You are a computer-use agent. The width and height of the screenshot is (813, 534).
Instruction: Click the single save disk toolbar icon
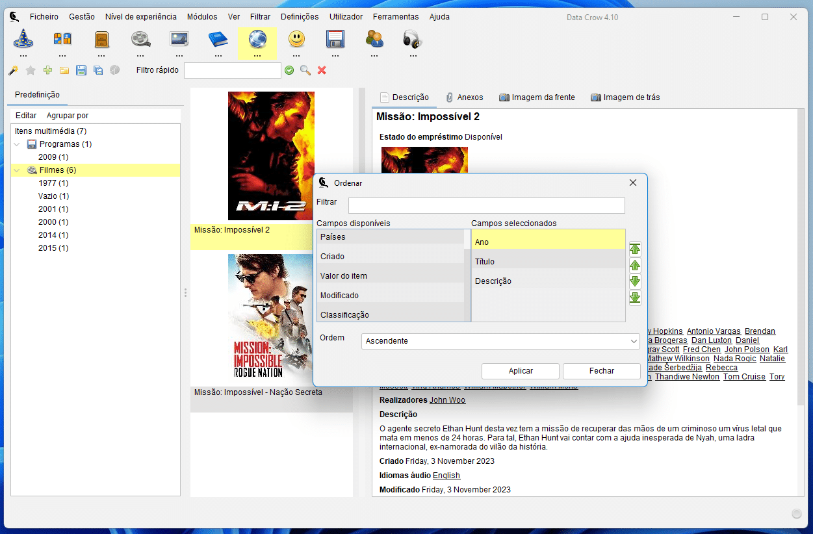(x=81, y=70)
